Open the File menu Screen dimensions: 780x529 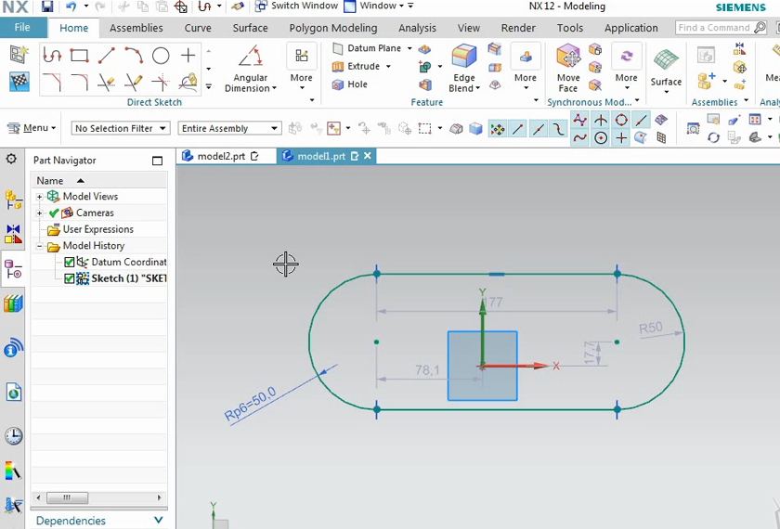[x=22, y=28]
